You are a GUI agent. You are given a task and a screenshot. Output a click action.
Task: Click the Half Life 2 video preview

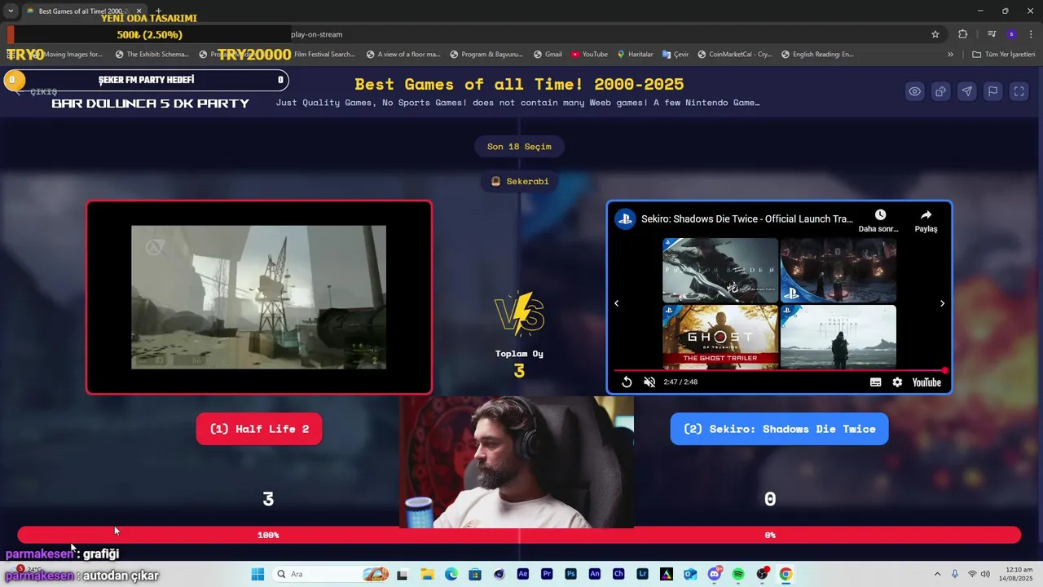click(x=259, y=298)
